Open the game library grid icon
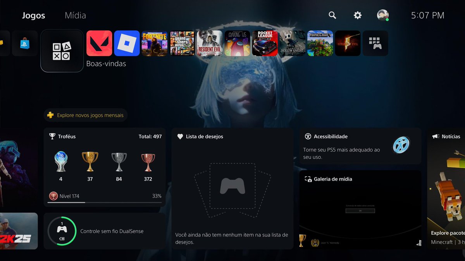Image resolution: width=465 pixels, height=261 pixels. pos(375,43)
